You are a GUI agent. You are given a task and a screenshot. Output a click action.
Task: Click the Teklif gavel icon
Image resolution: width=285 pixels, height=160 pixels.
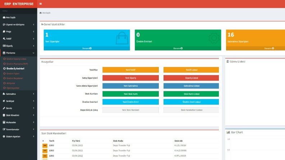pyautogui.click(x=4, y=39)
